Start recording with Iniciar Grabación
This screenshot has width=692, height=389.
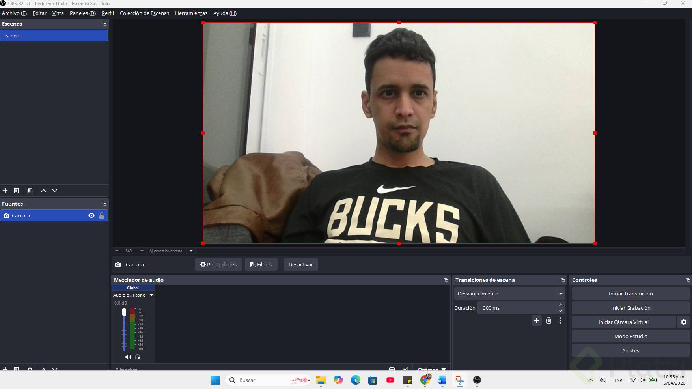(x=630, y=308)
